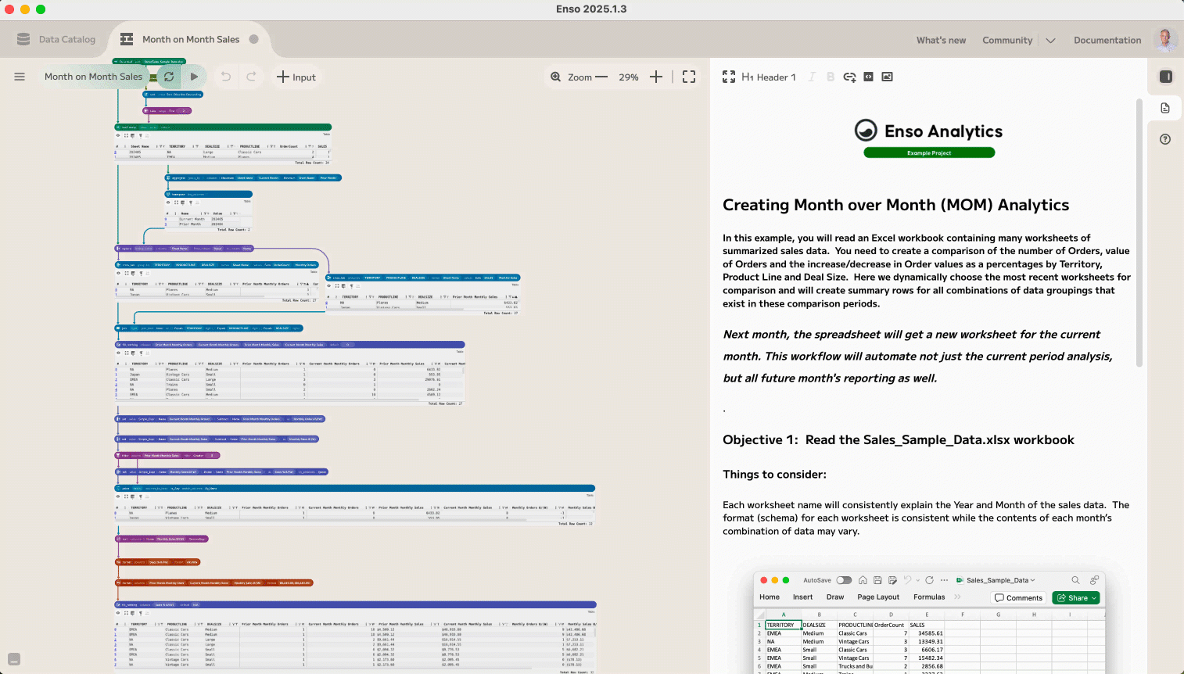Open the help icon in sidebar

[x=1165, y=139]
